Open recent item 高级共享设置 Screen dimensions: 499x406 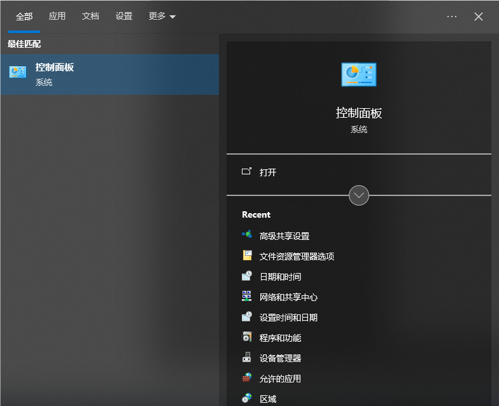pyautogui.click(x=284, y=236)
